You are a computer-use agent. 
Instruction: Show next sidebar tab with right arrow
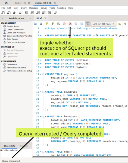click(x=30, y=18)
